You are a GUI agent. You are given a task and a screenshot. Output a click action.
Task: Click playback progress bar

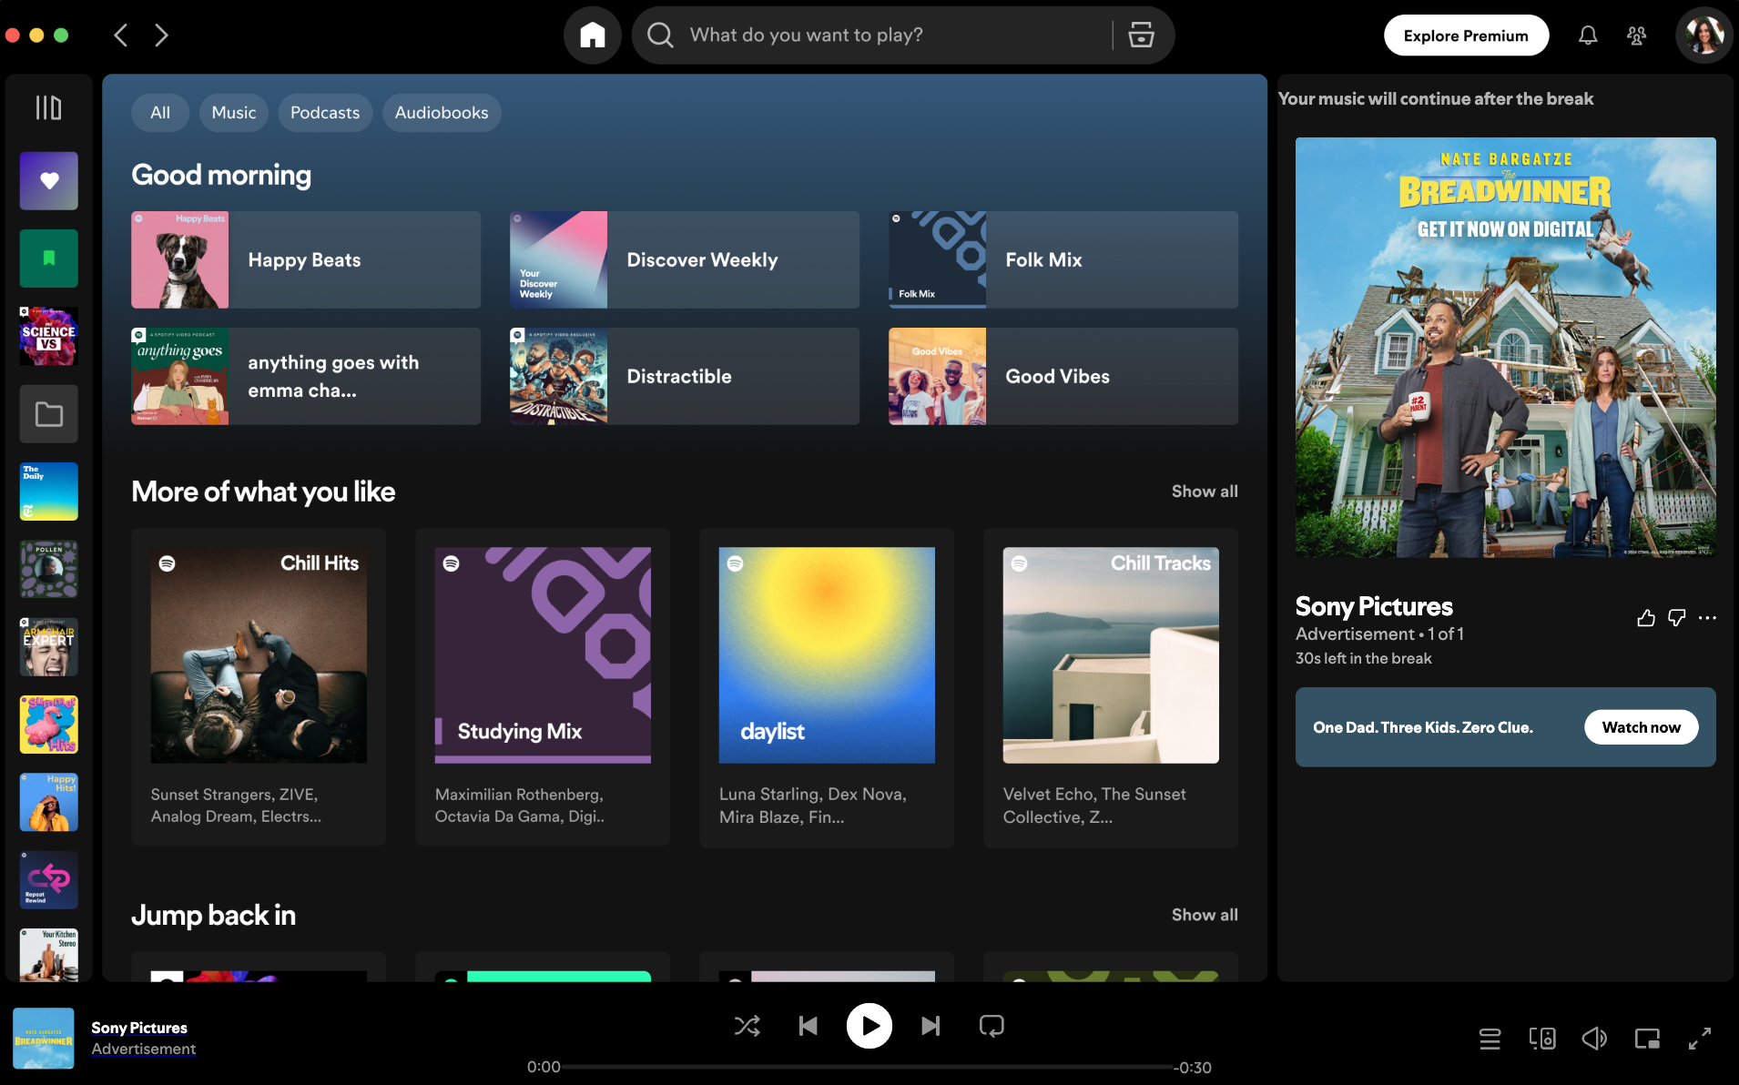pos(869,1067)
